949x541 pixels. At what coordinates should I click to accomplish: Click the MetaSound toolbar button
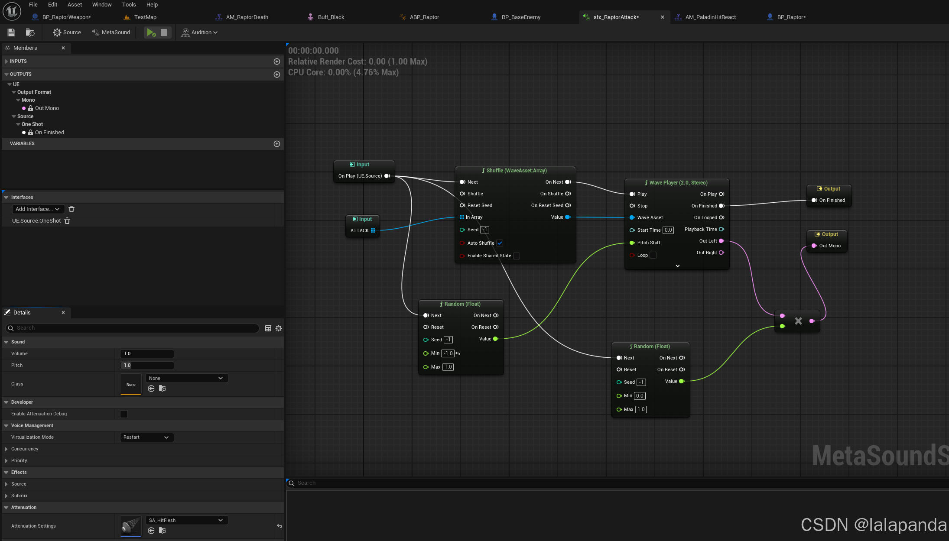coord(111,32)
